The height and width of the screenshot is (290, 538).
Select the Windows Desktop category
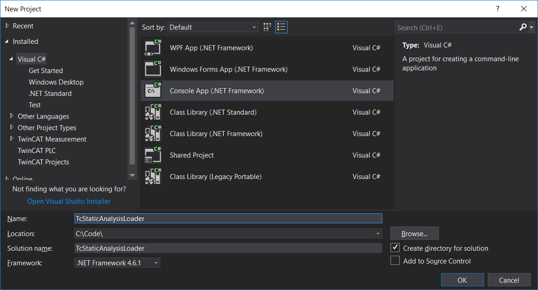click(x=56, y=82)
